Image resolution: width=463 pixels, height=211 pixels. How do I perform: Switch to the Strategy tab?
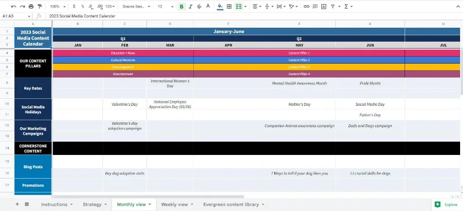point(94,205)
